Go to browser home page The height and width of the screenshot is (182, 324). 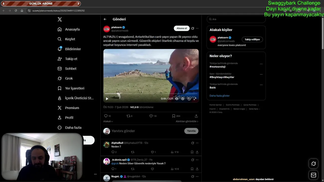(22, 11)
